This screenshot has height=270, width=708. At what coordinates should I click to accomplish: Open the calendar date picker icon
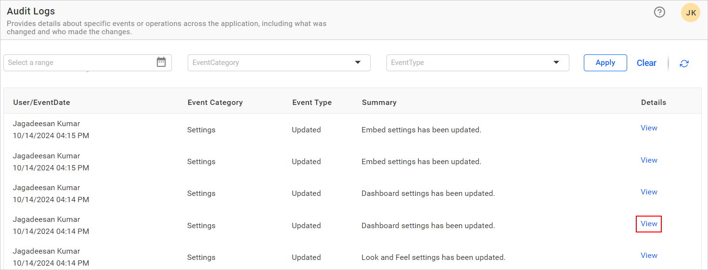(x=161, y=62)
